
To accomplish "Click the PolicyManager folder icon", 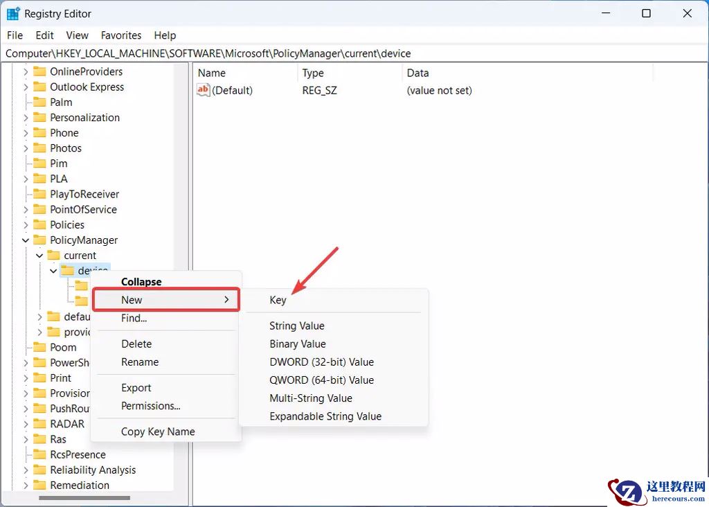I will [39, 240].
